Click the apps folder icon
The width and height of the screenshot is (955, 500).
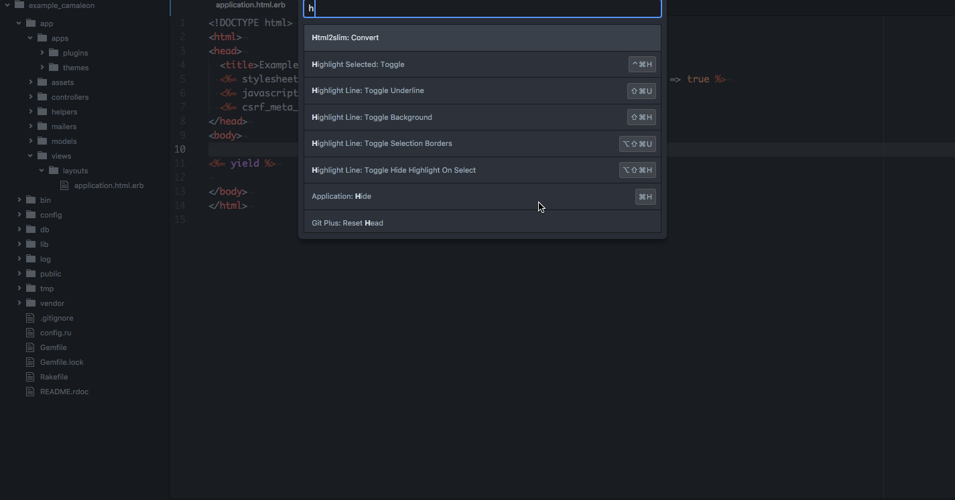pos(42,38)
